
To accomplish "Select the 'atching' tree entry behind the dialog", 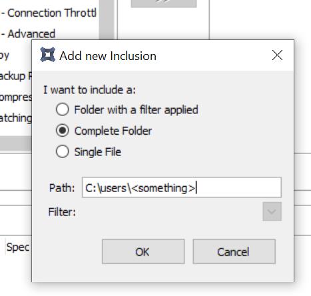I will click(15, 118).
